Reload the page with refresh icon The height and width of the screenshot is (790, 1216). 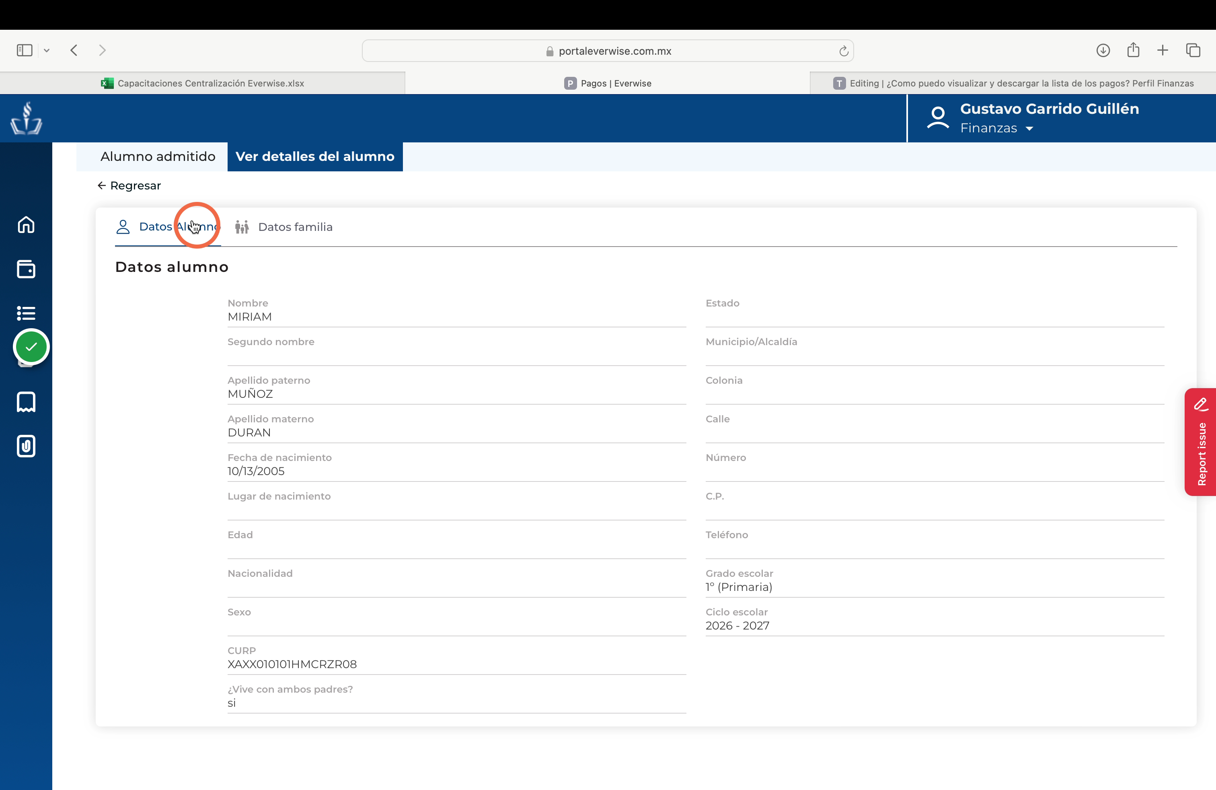[844, 51]
